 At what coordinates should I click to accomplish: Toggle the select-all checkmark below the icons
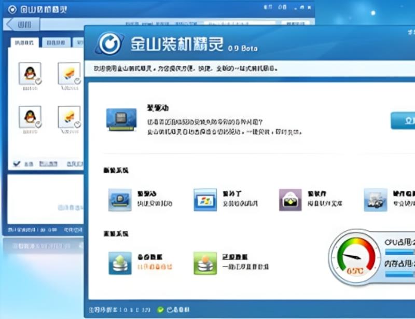[17, 164]
